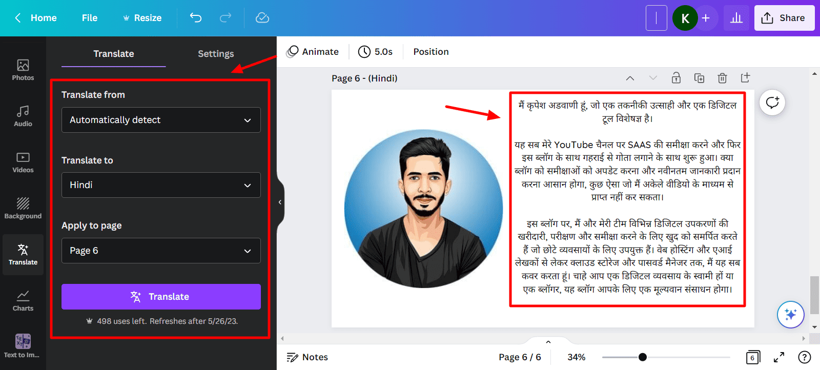Open the File menu
The height and width of the screenshot is (370, 820).
coord(90,18)
